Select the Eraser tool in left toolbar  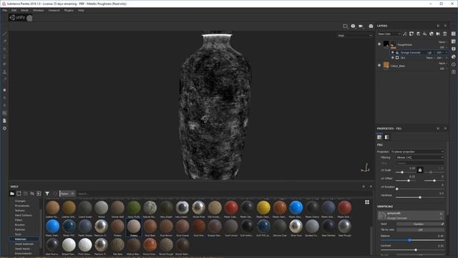point(4,42)
